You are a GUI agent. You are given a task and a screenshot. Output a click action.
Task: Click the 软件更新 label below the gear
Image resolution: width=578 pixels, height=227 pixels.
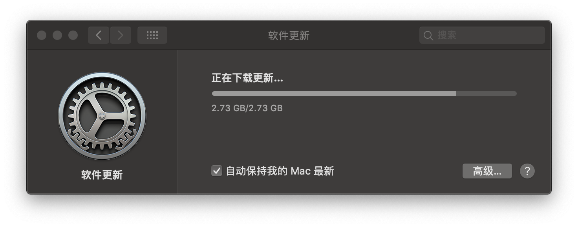tap(102, 175)
